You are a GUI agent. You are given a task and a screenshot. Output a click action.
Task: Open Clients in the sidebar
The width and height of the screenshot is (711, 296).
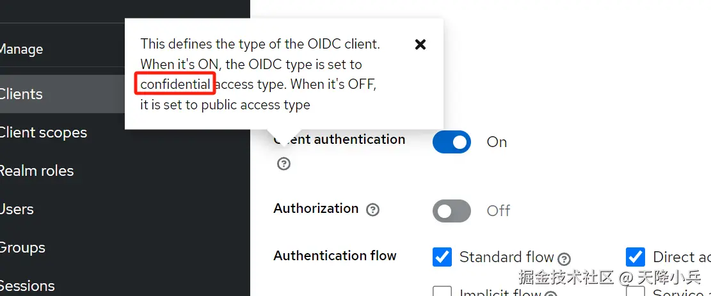coord(21,94)
